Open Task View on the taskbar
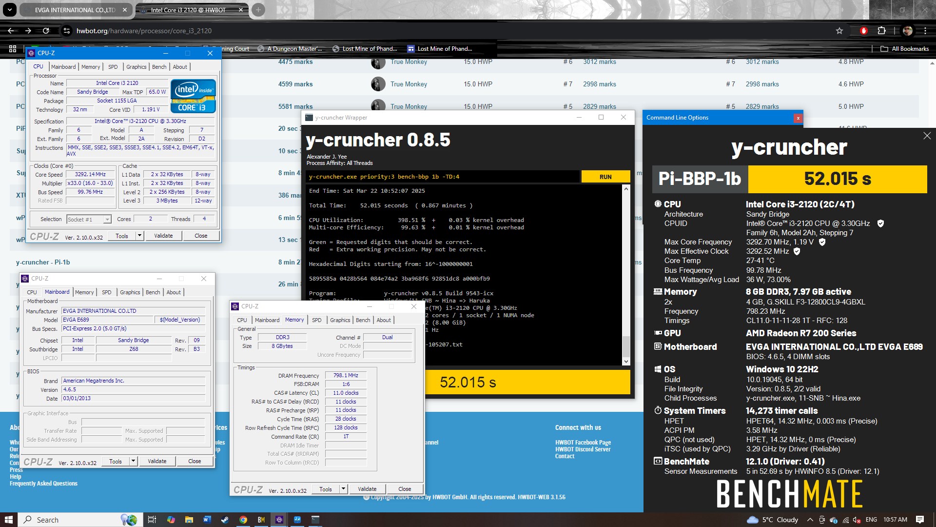This screenshot has height=527, width=936. [x=152, y=520]
